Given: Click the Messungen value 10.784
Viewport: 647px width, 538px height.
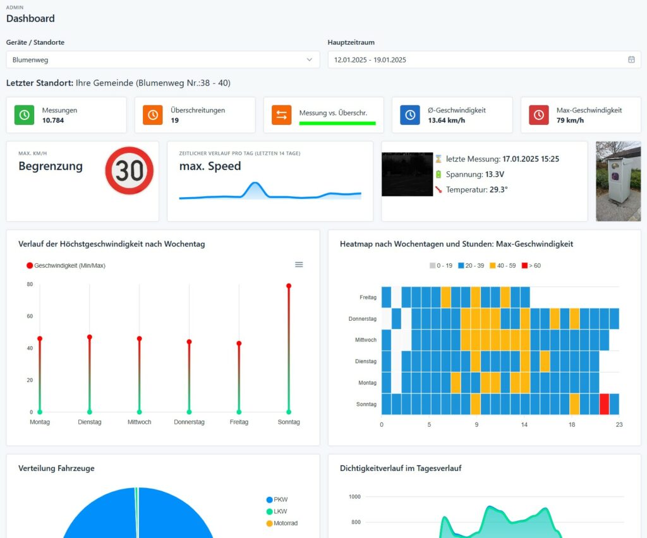Looking at the screenshot, I should (x=53, y=121).
